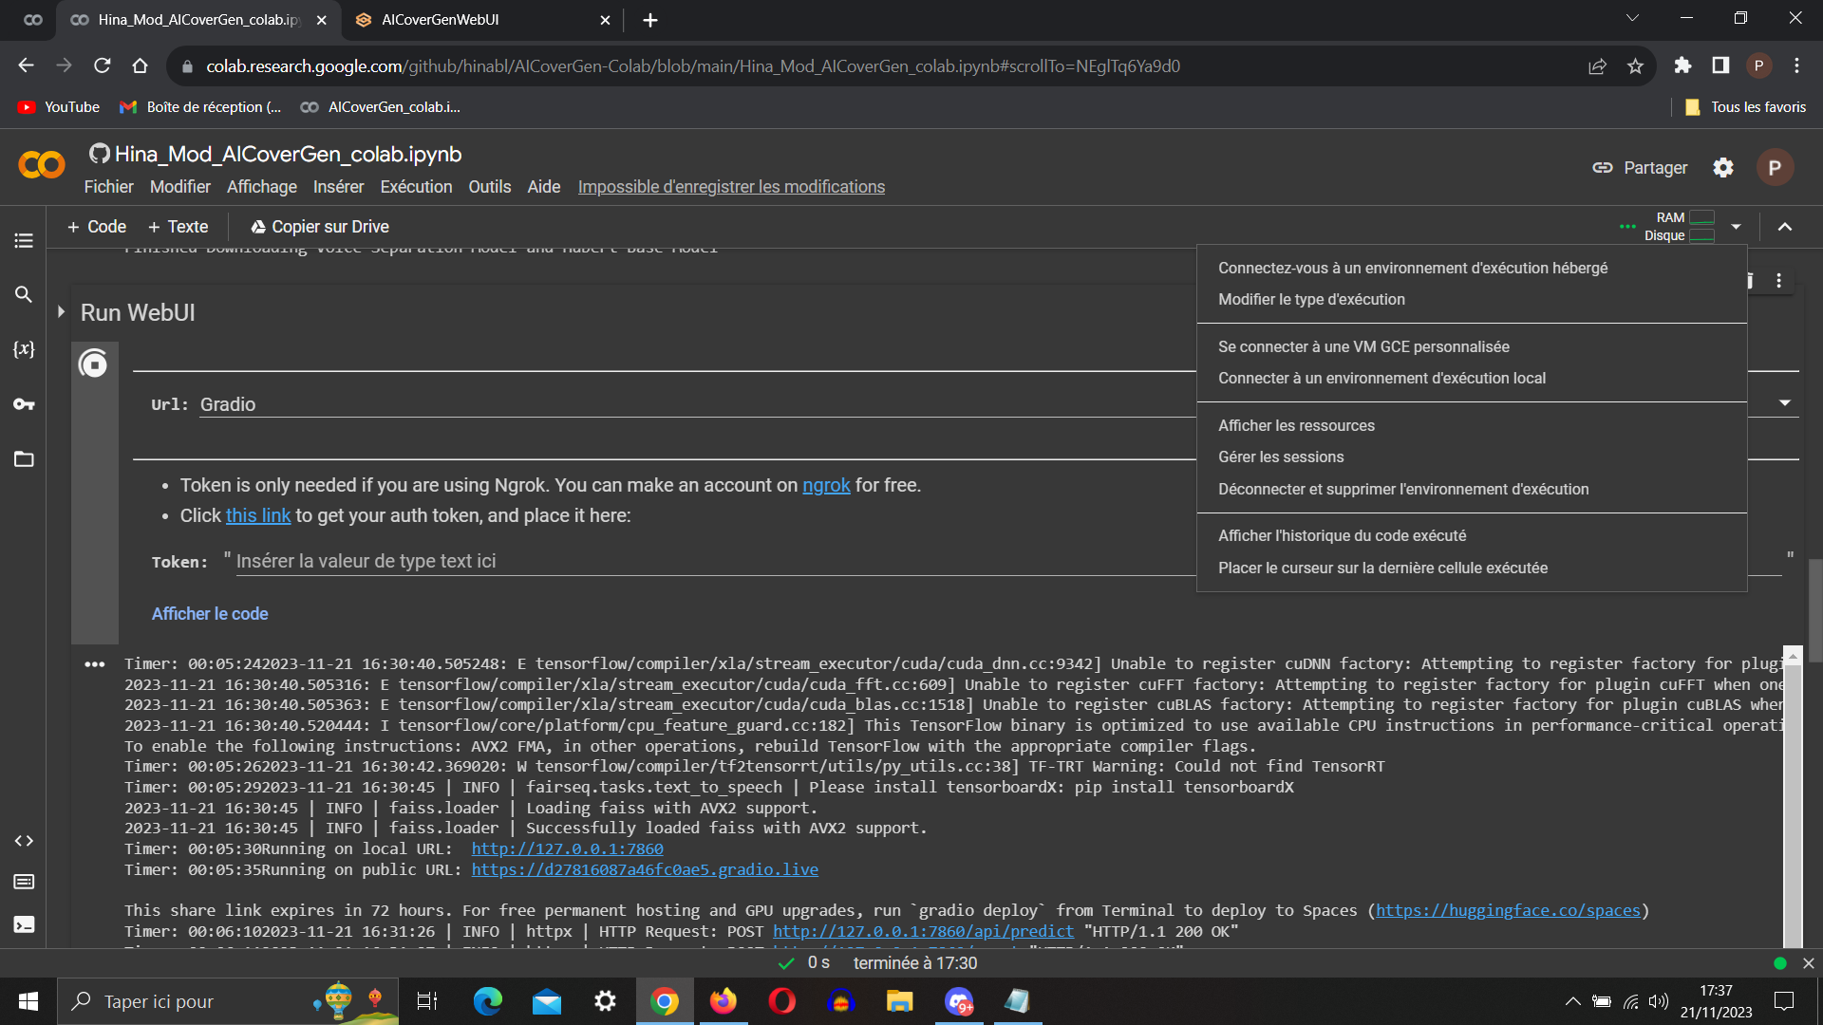
Task: Go back to the previous page
Action: point(27,65)
